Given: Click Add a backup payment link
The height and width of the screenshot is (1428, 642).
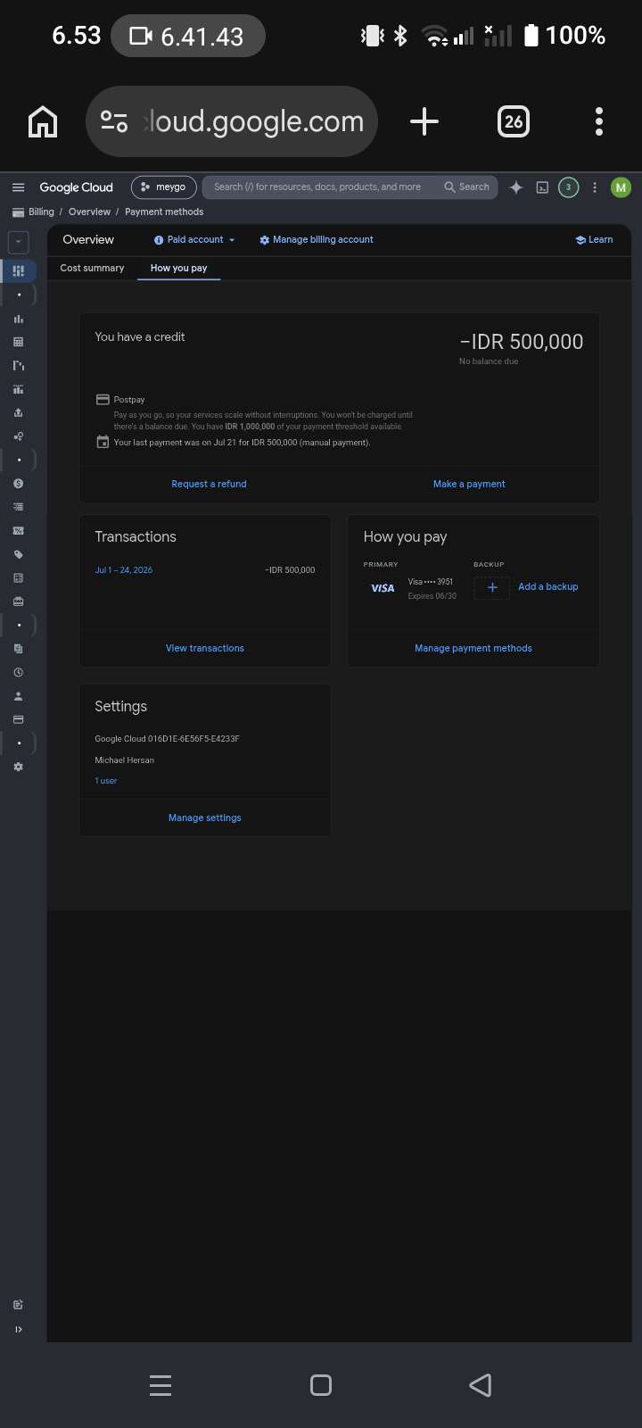Looking at the screenshot, I should [x=548, y=586].
